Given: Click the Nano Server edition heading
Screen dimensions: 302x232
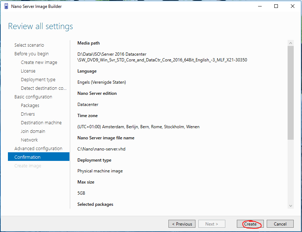Looking at the screenshot, I should tap(97, 93).
